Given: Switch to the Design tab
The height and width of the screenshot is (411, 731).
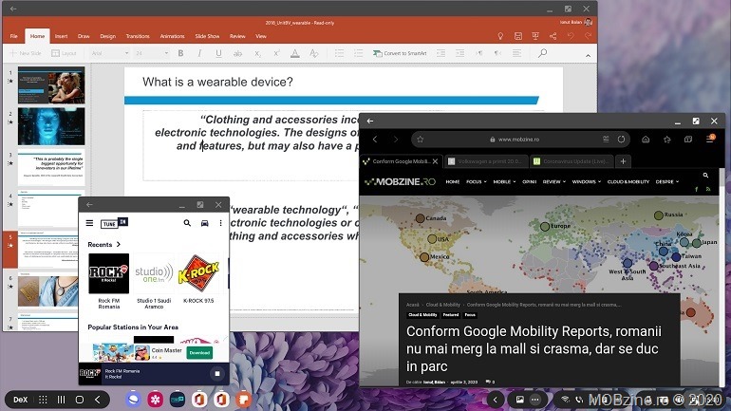Looking at the screenshot, I should point(107,36).
